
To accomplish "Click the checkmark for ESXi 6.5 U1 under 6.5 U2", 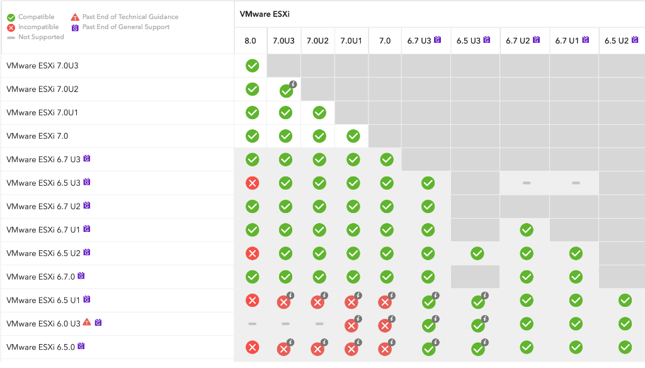I will [625, 300].
